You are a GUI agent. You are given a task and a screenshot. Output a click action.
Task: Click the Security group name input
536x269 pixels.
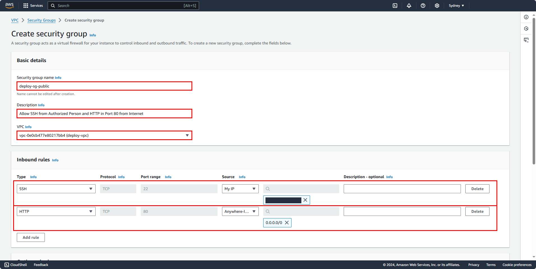[104, 86]
